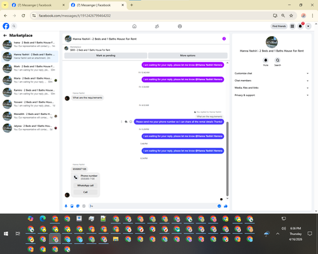The width and height of the screenshot is (318, 254).
Task: Open the GIF picker icon
Action: pyautogui.click(x=84, y=206)
